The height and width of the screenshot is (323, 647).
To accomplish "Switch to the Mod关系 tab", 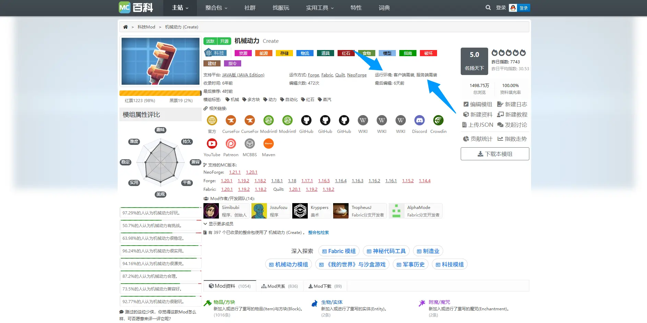I will pyautogui.click(x=280, y=286).
